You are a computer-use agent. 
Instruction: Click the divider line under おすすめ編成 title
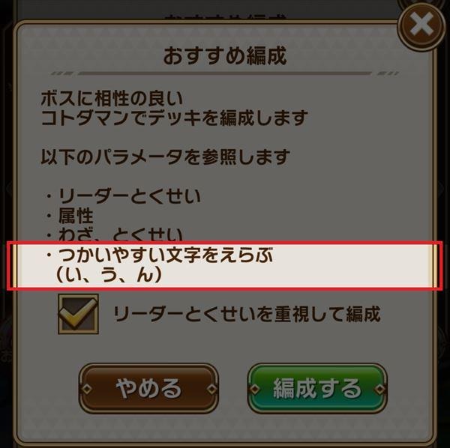[x=225, y=73]
